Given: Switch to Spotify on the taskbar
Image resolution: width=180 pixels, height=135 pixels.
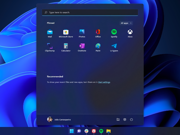Looking at the screenshot, I should point(101,131).
